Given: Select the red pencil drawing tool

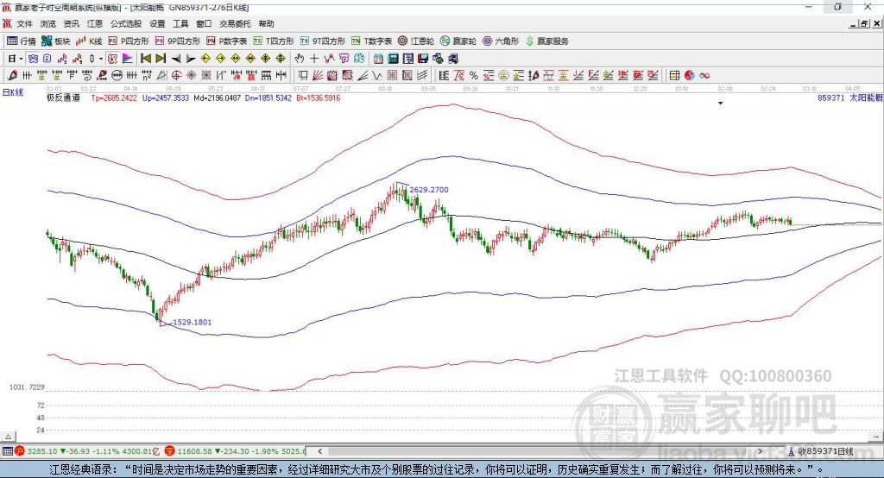Looking at the screenshot, I should click(12, 76).
